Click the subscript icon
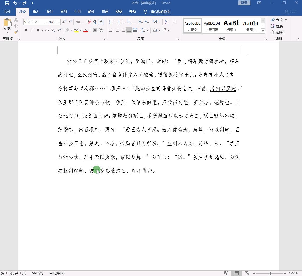 point(53,30)
